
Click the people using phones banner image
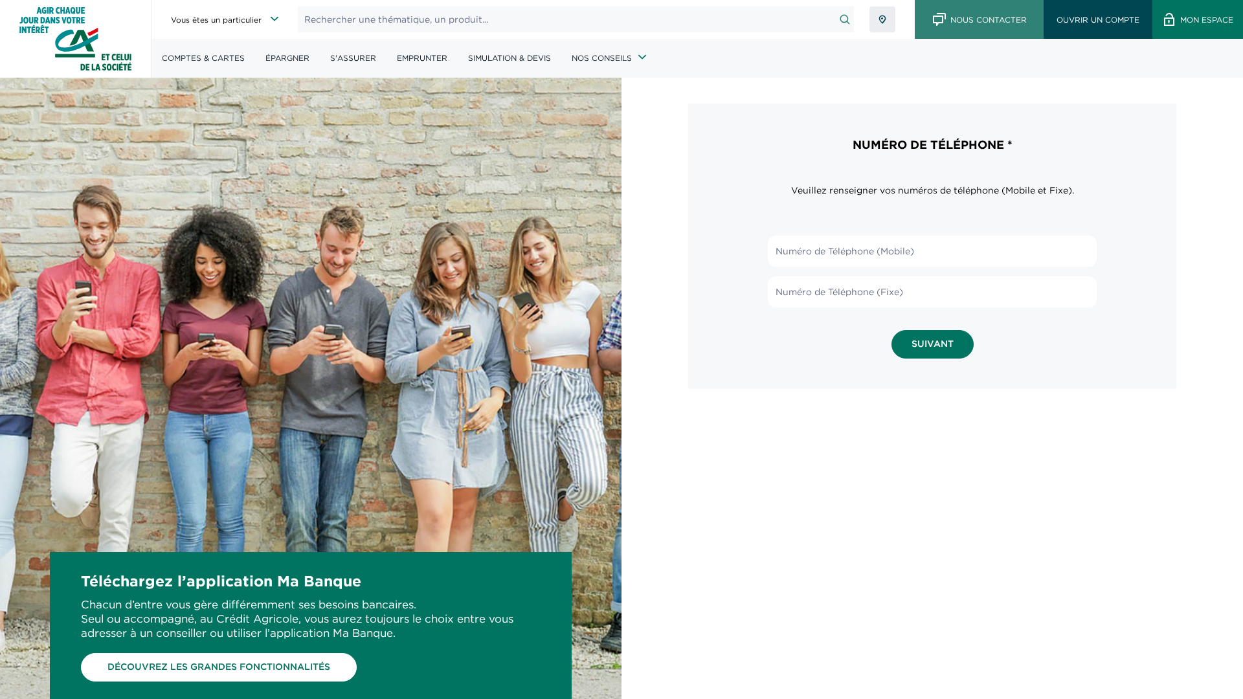(x=311, y=311)
